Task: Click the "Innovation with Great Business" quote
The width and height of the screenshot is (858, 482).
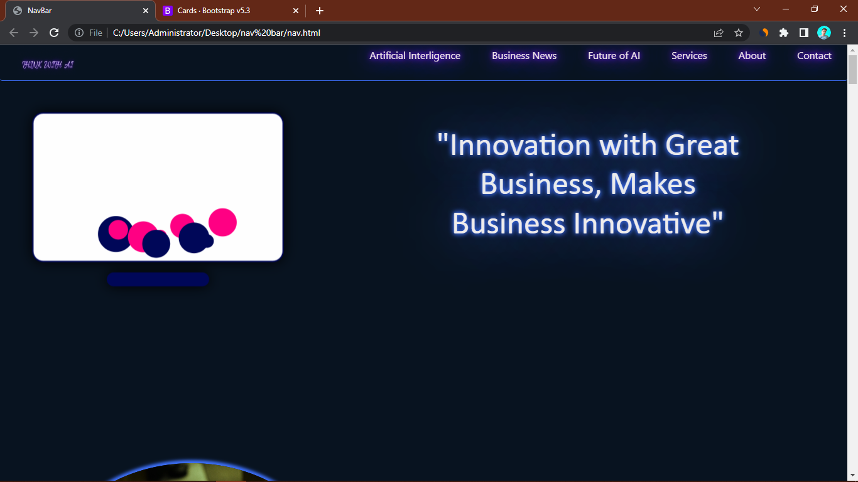Action: pyautogui.click(x=588, y=185)
